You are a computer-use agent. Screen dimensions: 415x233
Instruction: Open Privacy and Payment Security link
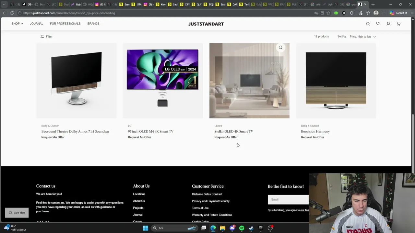[211, 201]
